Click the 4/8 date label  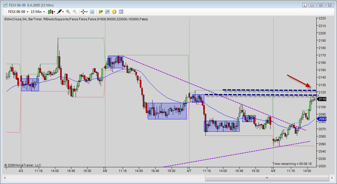273,171
